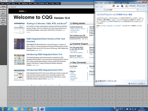
Task: Open Google Chrome from the taskbar
Action: click(29, 109)
